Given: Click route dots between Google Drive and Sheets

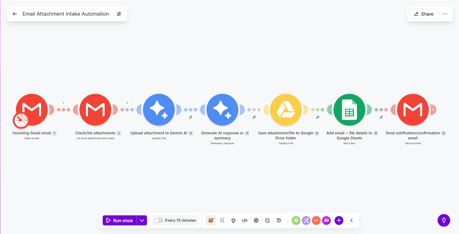Looking at the screenshot, I should [x=318, y=110].
